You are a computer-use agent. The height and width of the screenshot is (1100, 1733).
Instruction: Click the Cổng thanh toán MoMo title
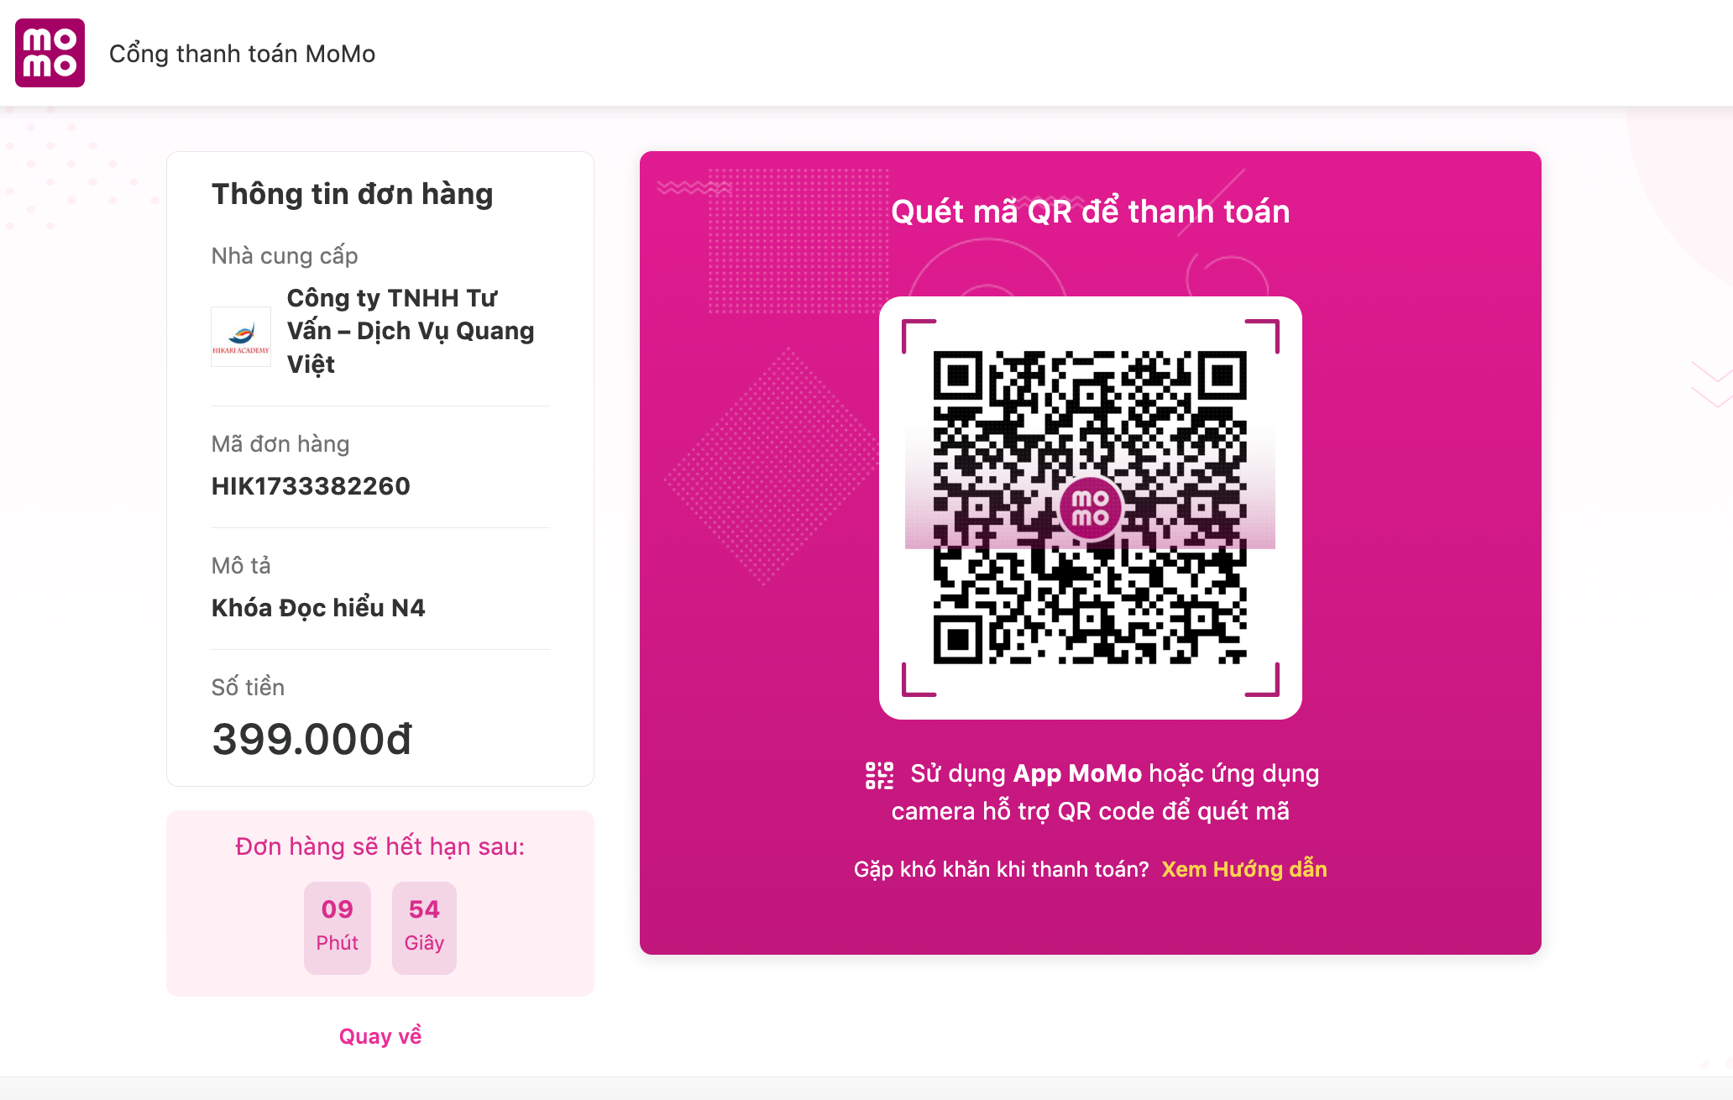[x=242, y=54]
